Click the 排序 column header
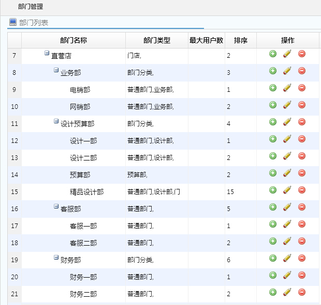 (241, 40)
